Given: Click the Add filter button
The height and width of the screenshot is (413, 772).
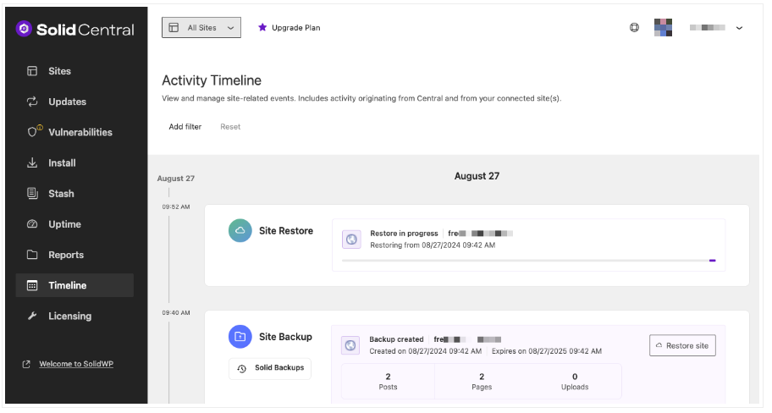Looking at the screenshot, I should (185, 127).
